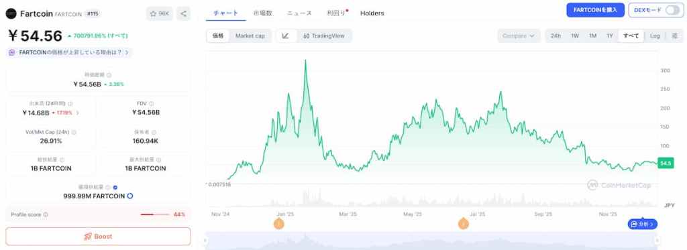The width and height of the screenshot is (687, 250).
Task: Expand the 出来高 volume details chevron
Action: pos(78,113)
